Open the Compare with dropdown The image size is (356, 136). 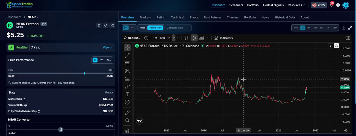[x=179, y=28]
